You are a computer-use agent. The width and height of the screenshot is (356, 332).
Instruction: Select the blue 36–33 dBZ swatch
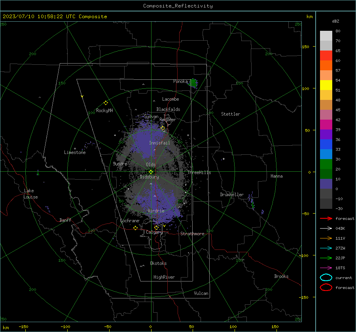tap(326, 144)
